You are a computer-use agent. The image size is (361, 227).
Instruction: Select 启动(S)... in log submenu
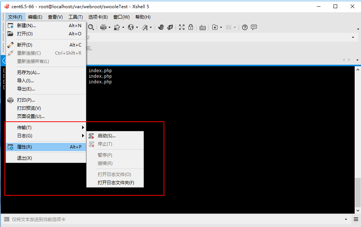click(x=115, y=136)
